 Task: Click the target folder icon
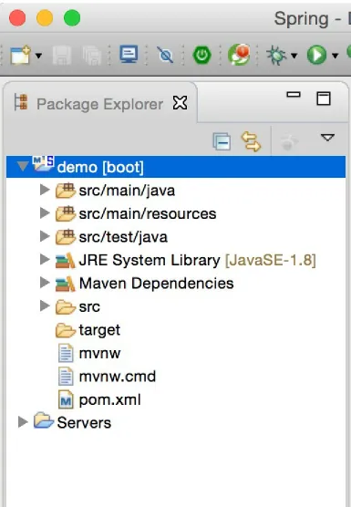point(66,330)
